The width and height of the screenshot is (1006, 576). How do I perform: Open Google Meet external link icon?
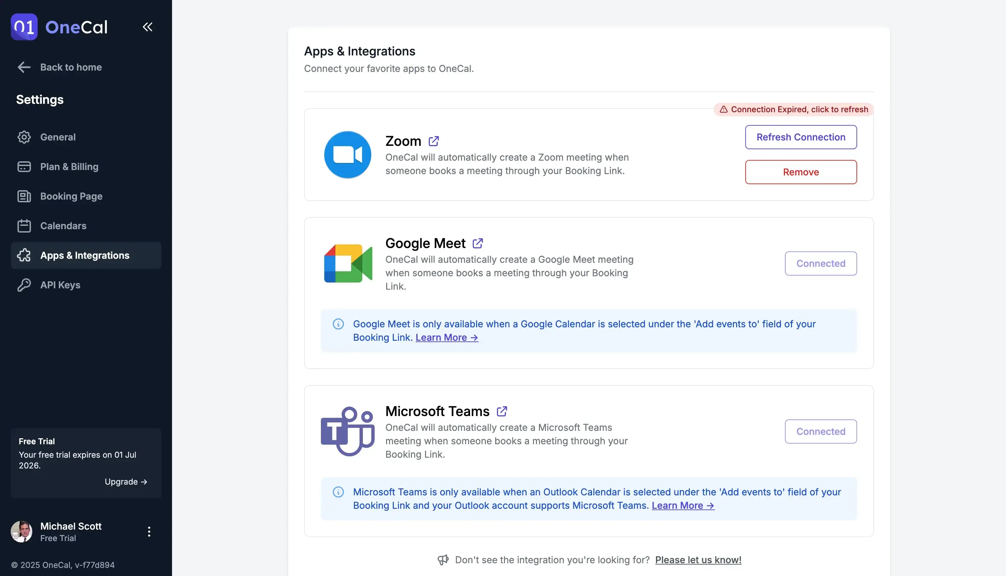coord(478,243)
